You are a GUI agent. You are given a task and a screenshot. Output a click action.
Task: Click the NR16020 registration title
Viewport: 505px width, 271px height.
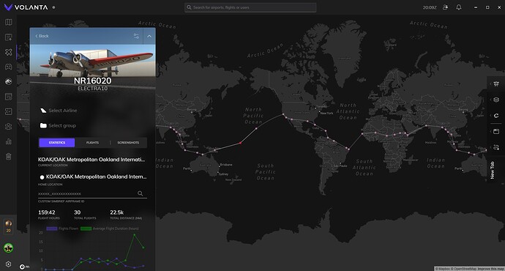(x=93, y=81)
